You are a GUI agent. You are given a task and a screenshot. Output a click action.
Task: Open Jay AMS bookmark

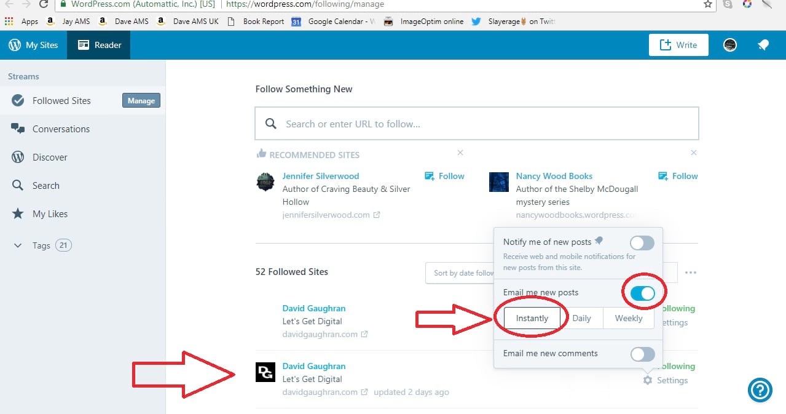[69, 21]
